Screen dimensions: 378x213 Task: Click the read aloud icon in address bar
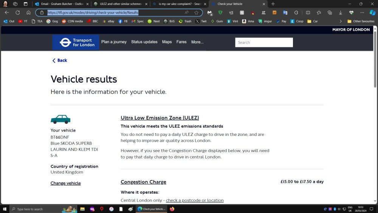187,12
